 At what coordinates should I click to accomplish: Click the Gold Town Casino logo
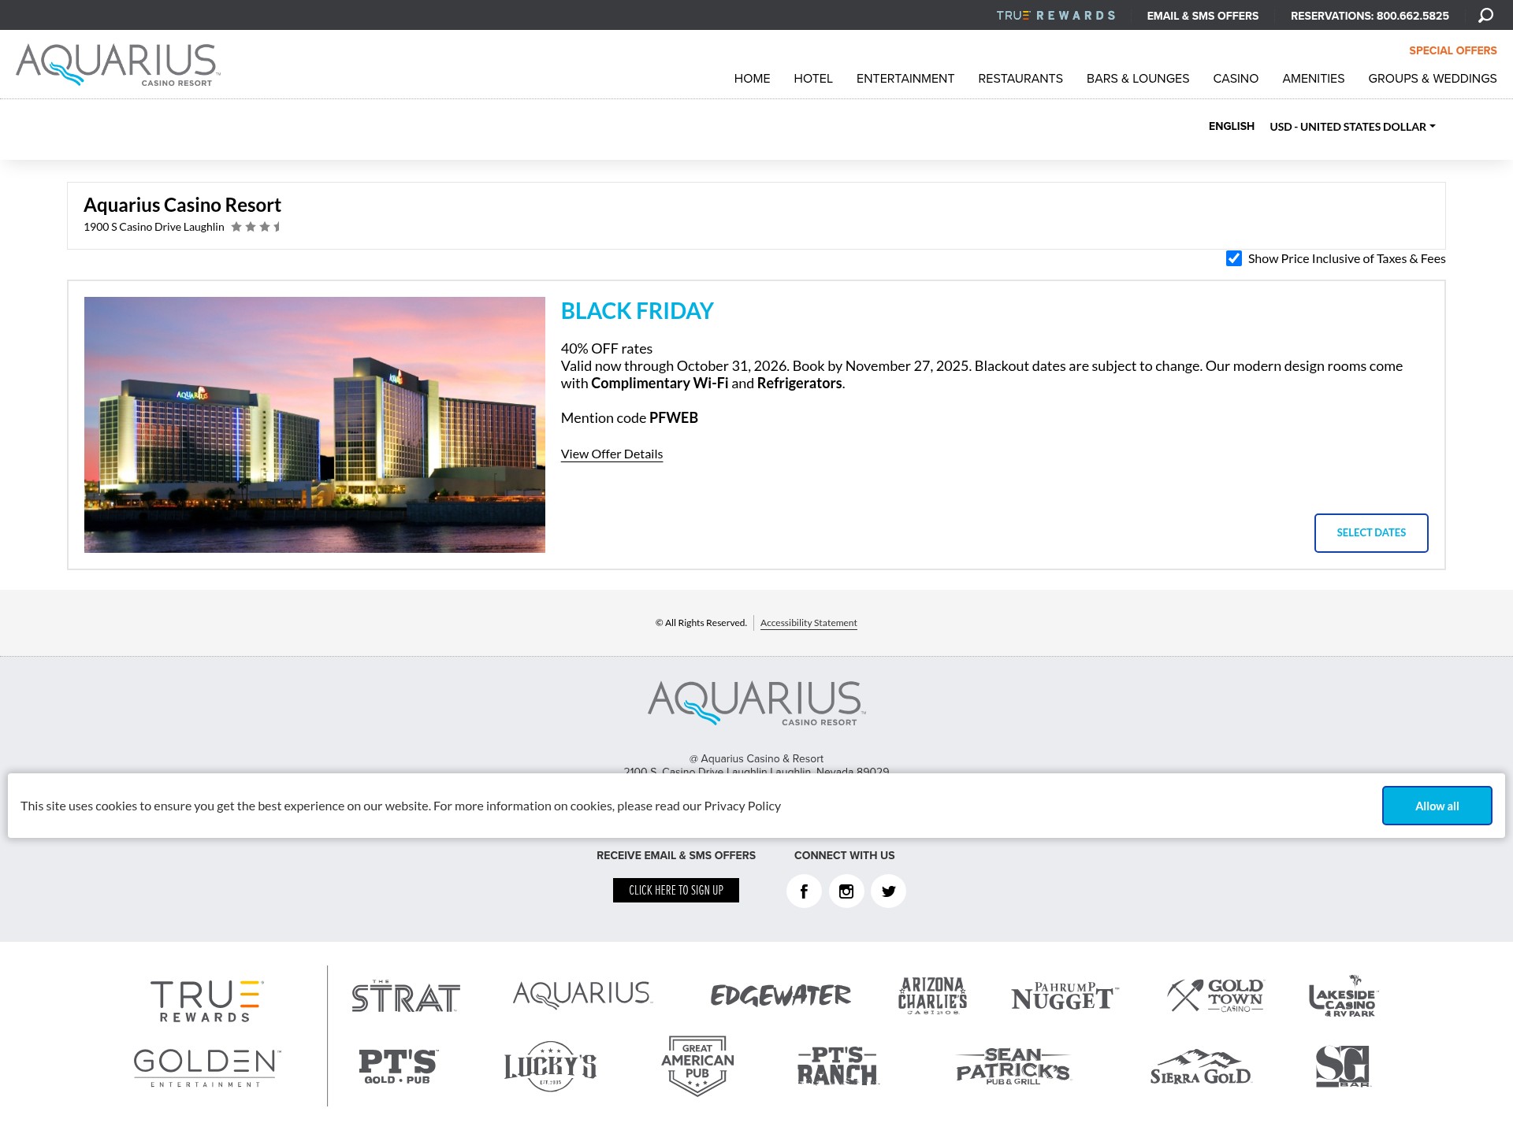[1215, 995]
